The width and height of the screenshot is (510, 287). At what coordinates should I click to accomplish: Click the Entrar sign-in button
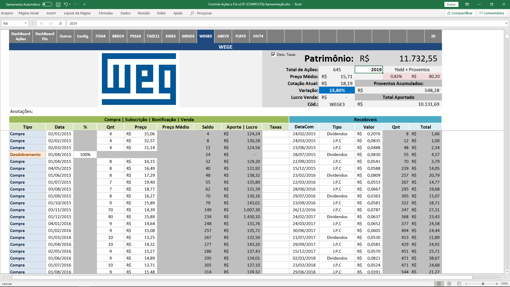tap(451, 5)
